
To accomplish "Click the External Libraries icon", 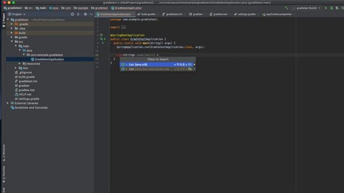I will tap(12, 103).
